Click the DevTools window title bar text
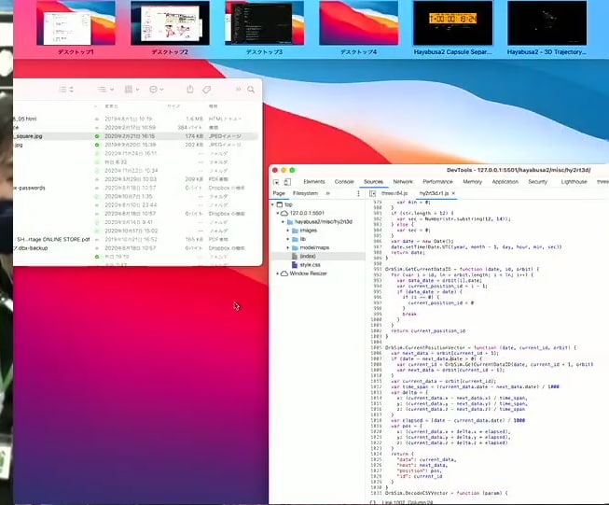Image resolution: width=609 pixels, height=505 pixels. tap(519, 170)
